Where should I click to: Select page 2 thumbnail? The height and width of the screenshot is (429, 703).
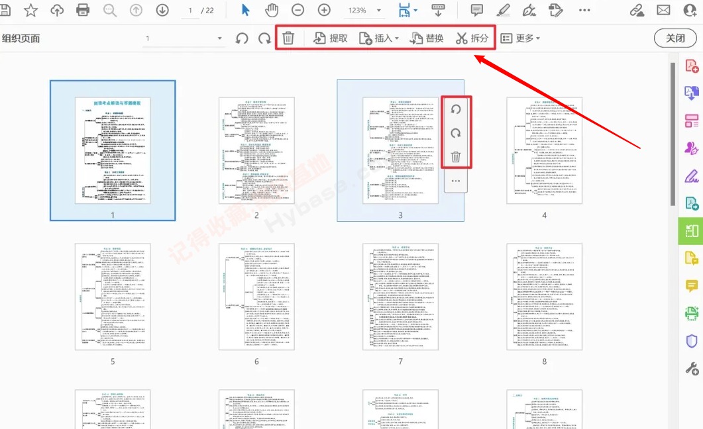256,150
